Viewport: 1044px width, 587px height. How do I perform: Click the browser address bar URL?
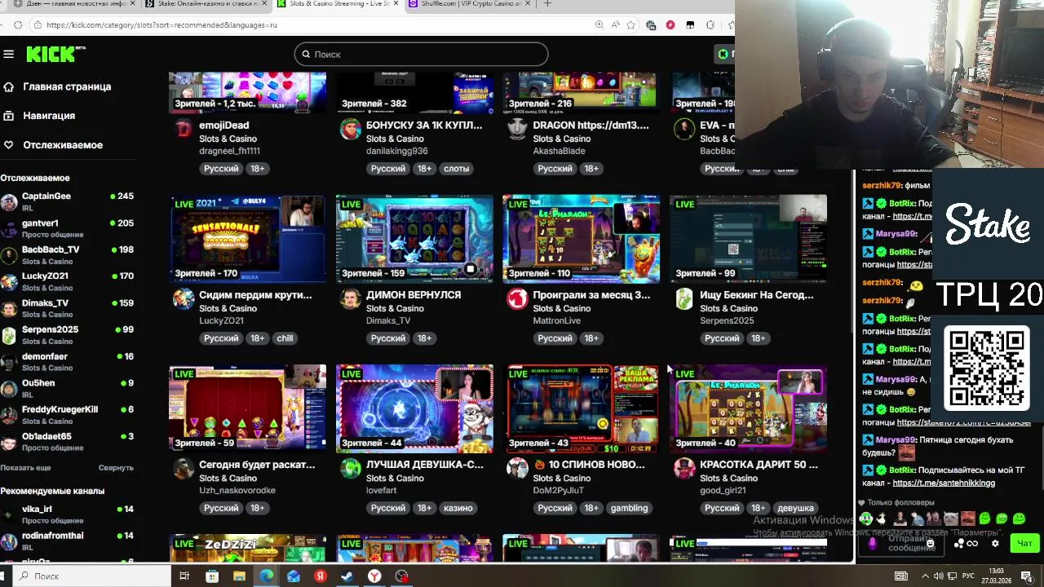pyautogui.click(x=162, y=25)
